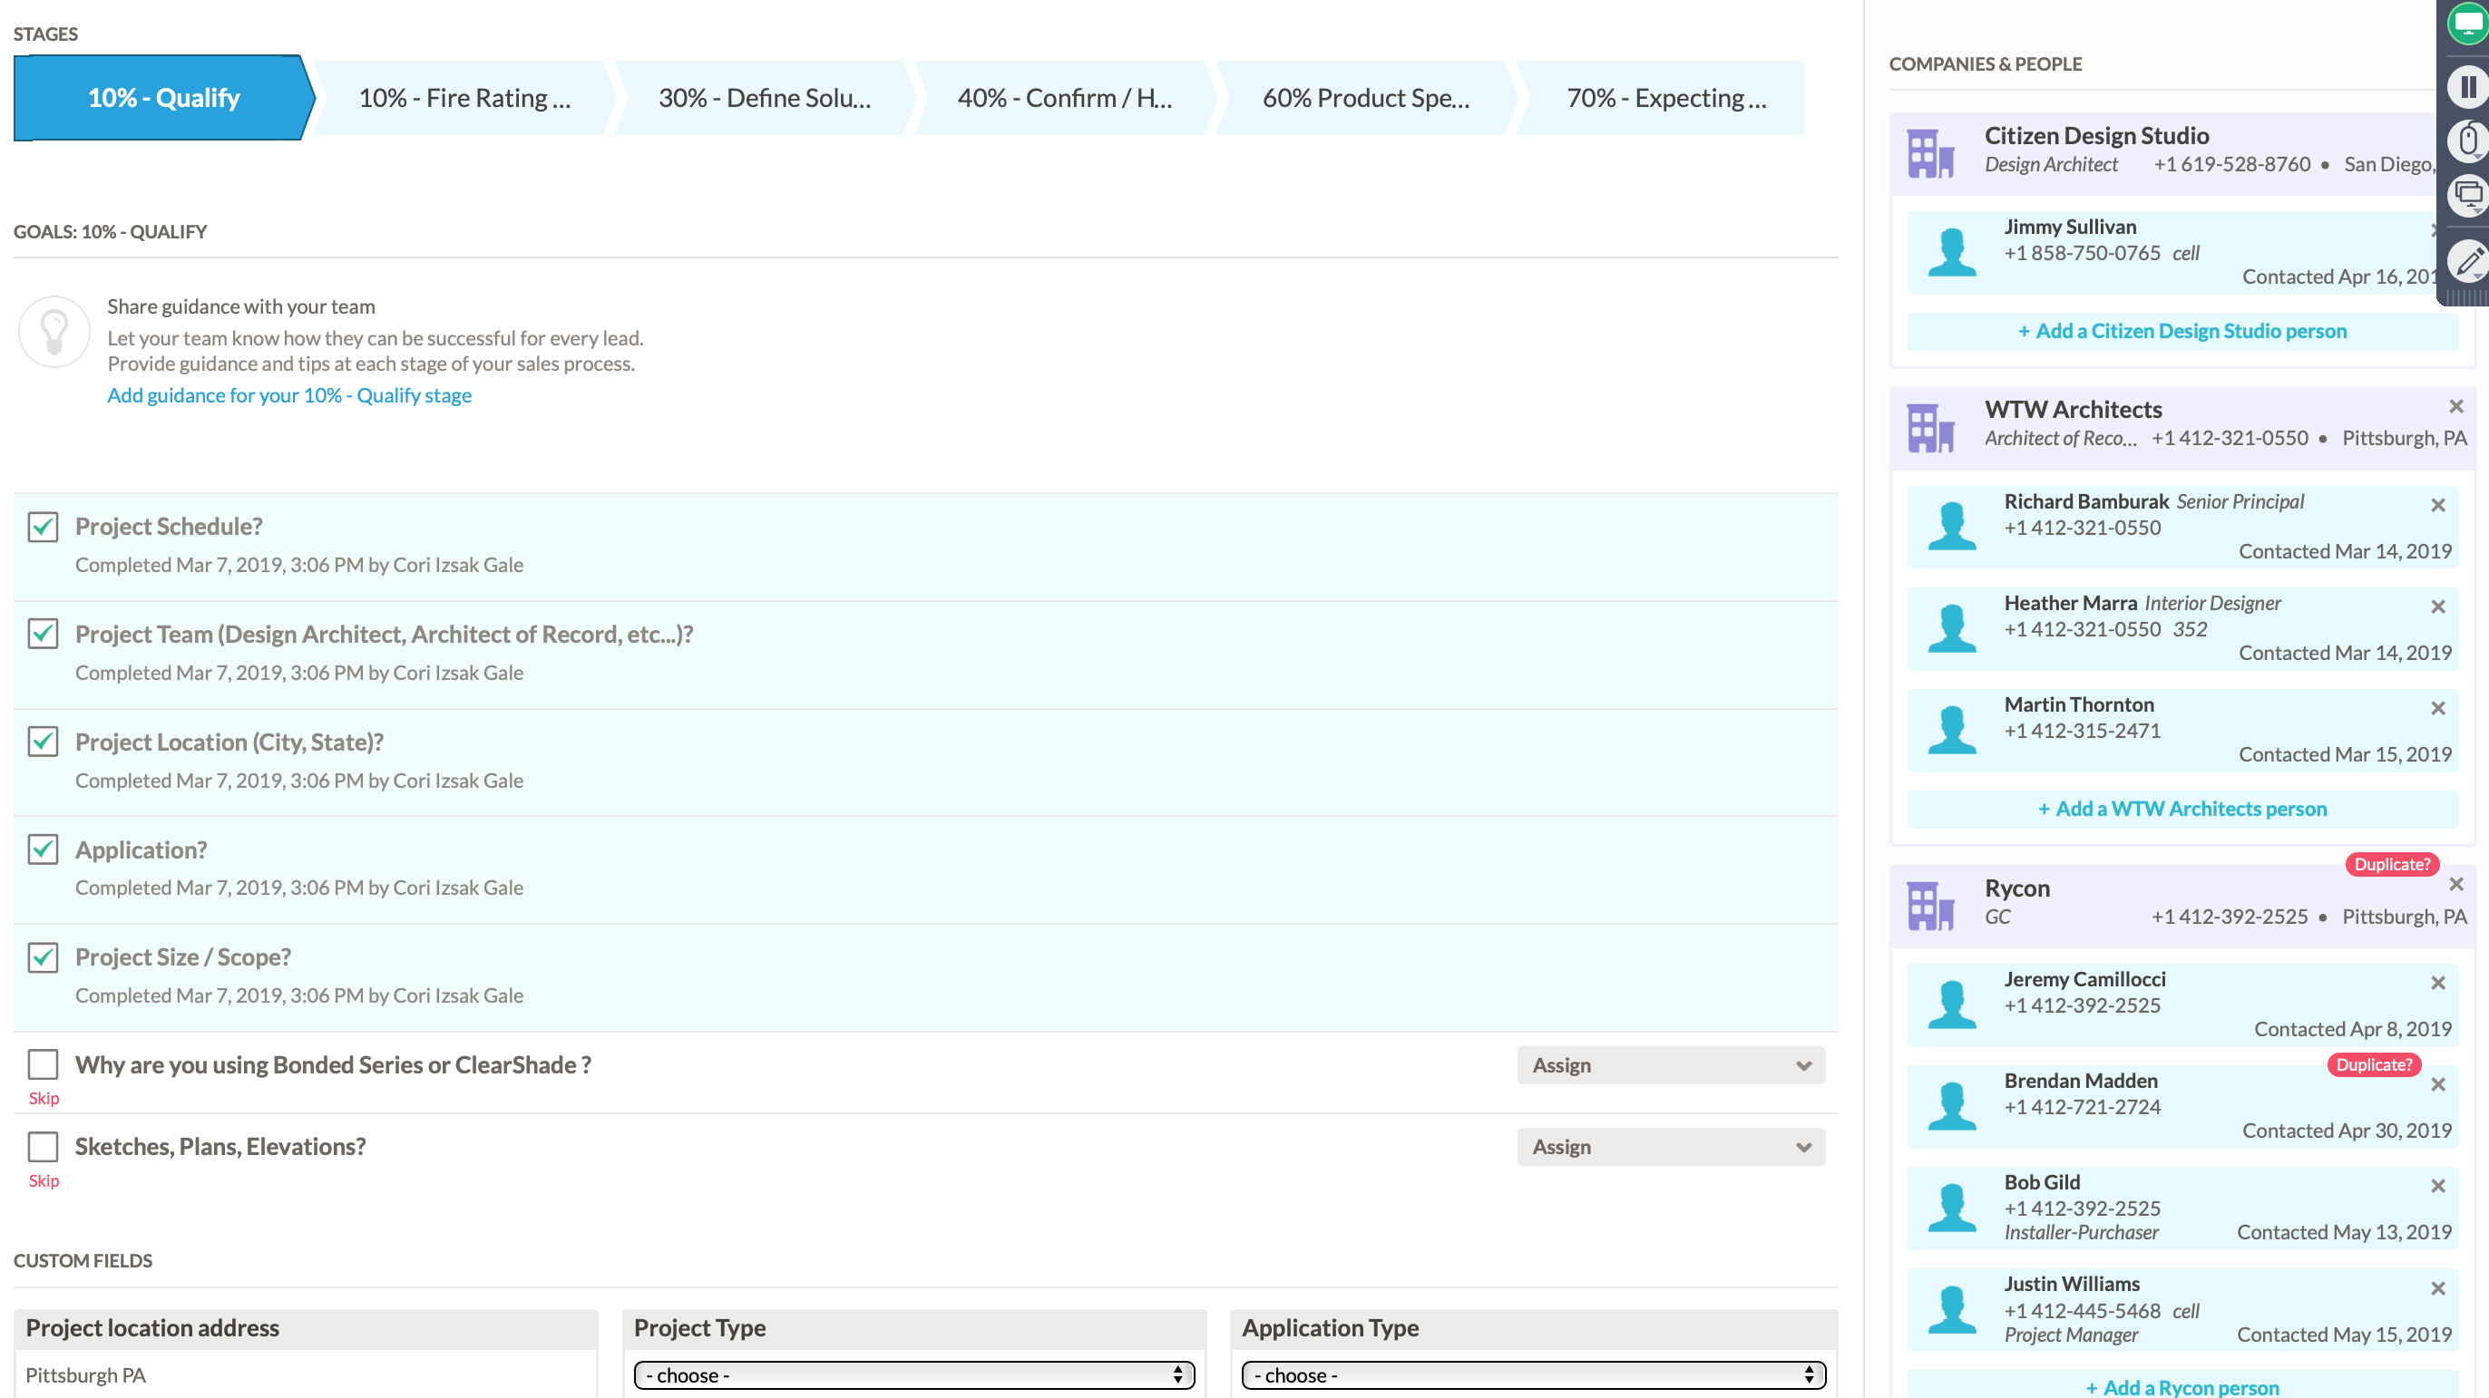Switch to 30% - Define Solution stage tab
Viewport: 2489px width, 1398px height.
(x=764, y=97)
